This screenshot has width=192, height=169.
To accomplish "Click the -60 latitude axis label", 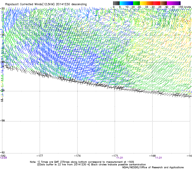I will pyautogui.click(x=2, y=152).
